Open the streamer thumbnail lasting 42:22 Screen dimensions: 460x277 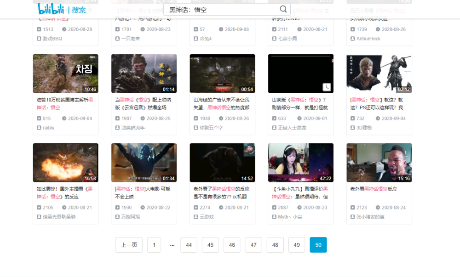tap(301, 163)
